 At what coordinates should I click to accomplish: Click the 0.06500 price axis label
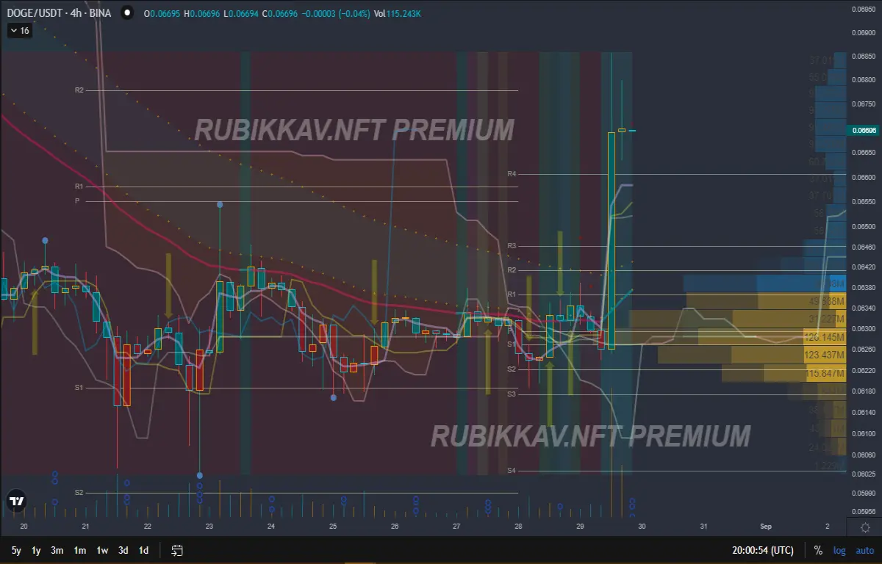(x=864, y=227)
